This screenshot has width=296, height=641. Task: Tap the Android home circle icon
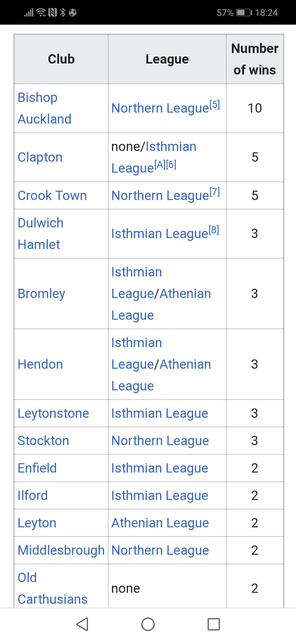[148, 624]
